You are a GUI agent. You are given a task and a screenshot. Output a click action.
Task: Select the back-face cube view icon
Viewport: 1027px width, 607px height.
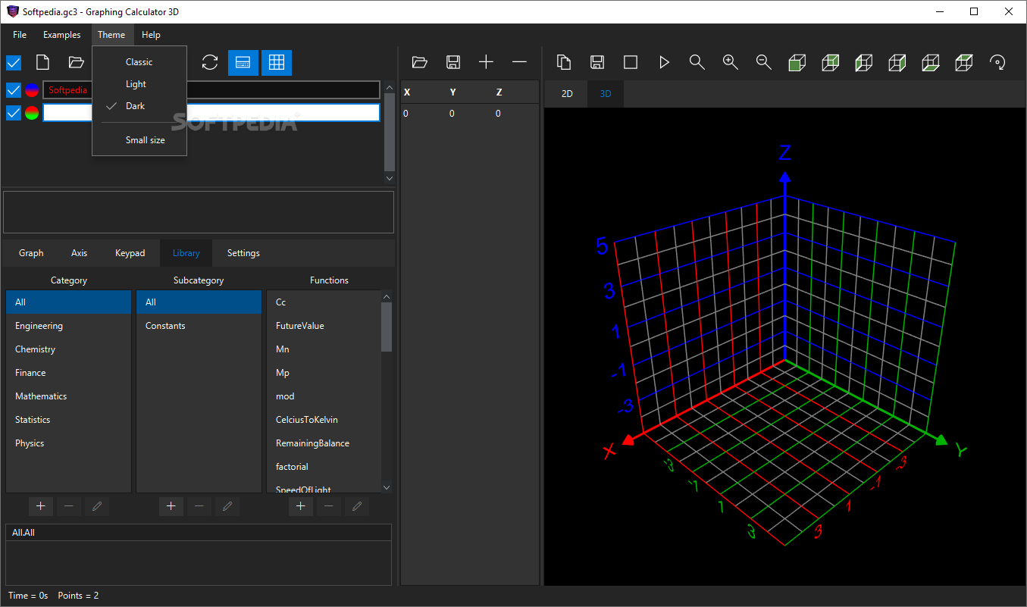point(831,62)
